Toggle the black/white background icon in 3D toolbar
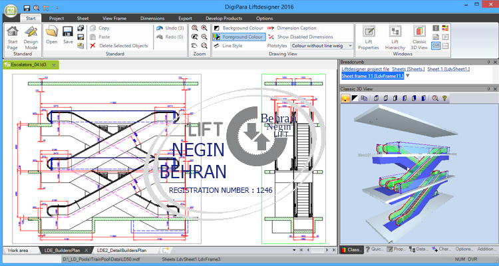 (355, 98)
